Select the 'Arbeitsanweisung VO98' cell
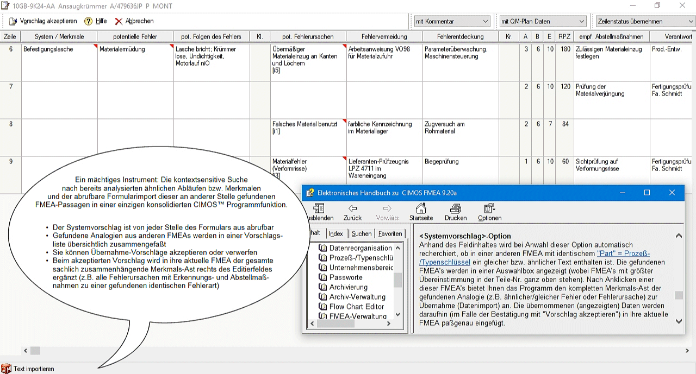This screenshot has width=696, height=374. pyautogui.click(x=384, y=62)
